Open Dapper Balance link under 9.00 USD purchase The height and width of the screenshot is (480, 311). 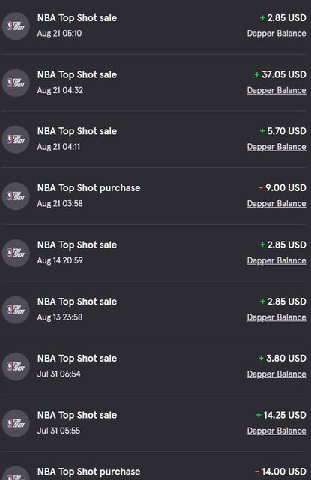point(277,203)
